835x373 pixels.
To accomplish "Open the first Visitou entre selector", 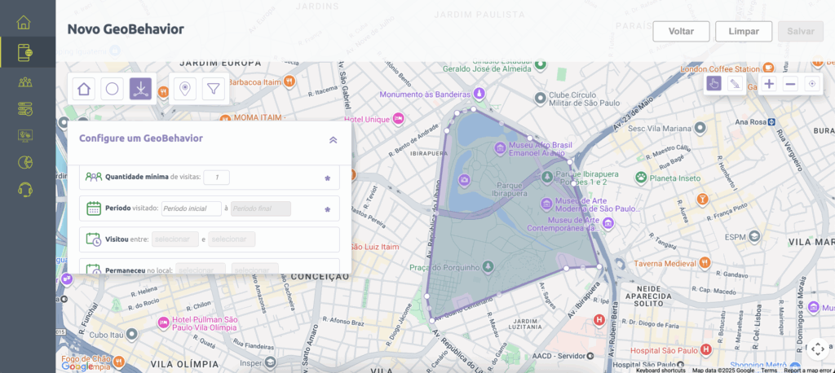I will click(x=175, y=239).
